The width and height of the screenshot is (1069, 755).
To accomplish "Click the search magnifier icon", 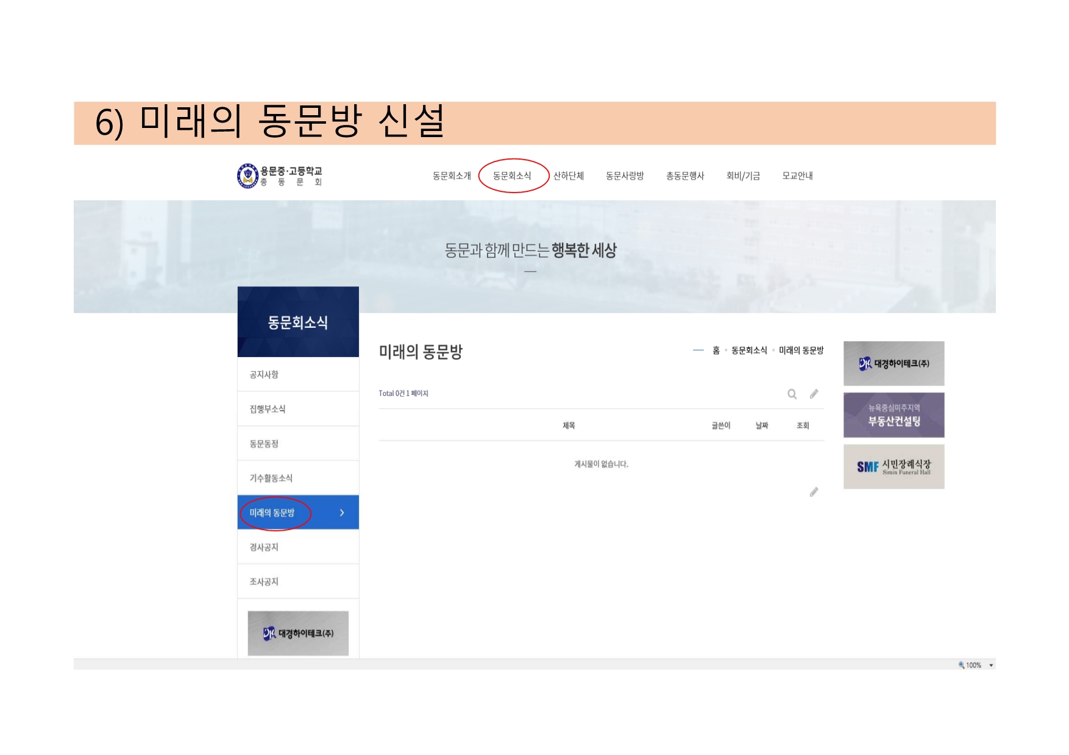I will [792, 394].
